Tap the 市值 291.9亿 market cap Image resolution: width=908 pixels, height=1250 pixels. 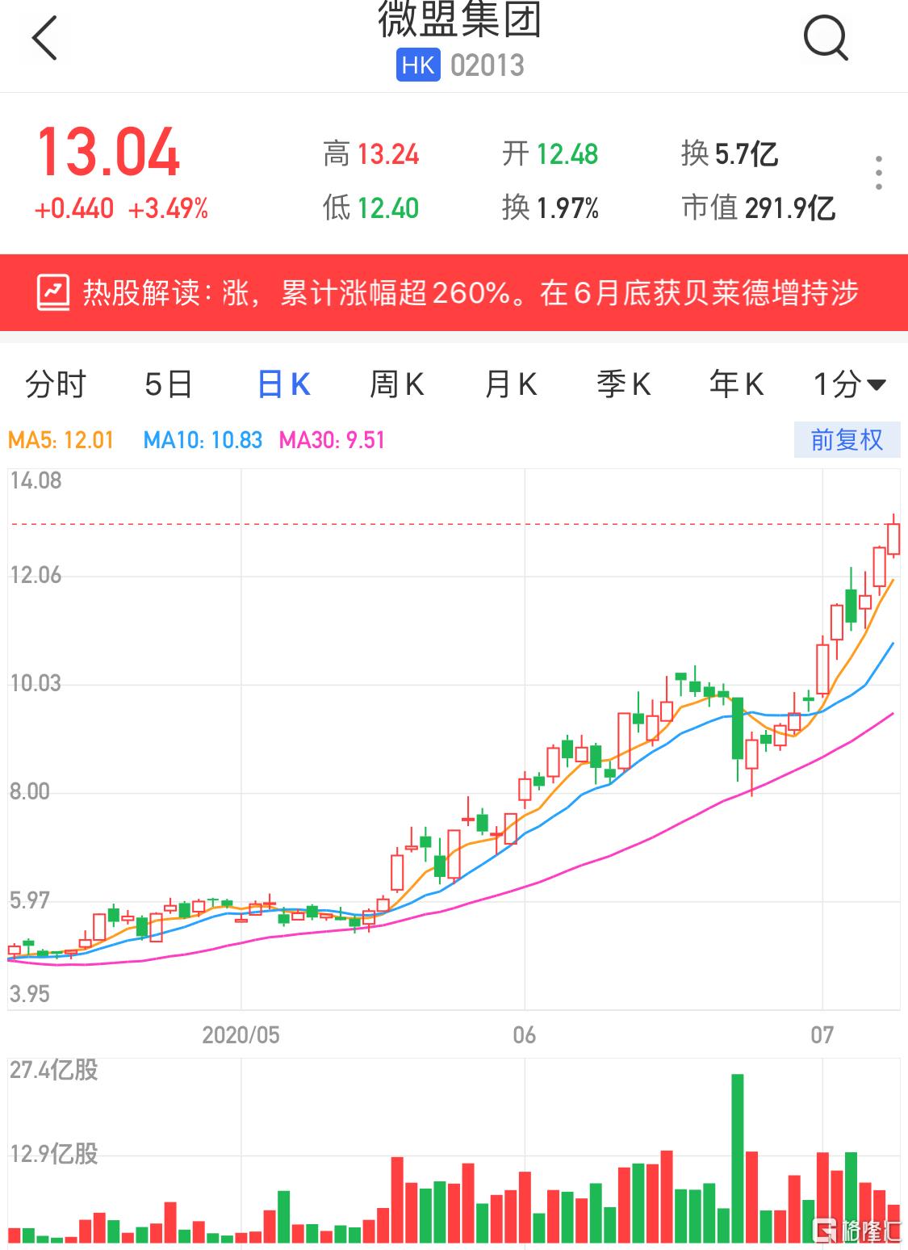tap(759, 208)
